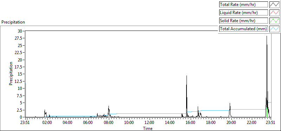Image resolution: width=281 pixels, height=131 pixels.
Task: Click the 12.5 y-axis tick value
Action: pos(19,81)
